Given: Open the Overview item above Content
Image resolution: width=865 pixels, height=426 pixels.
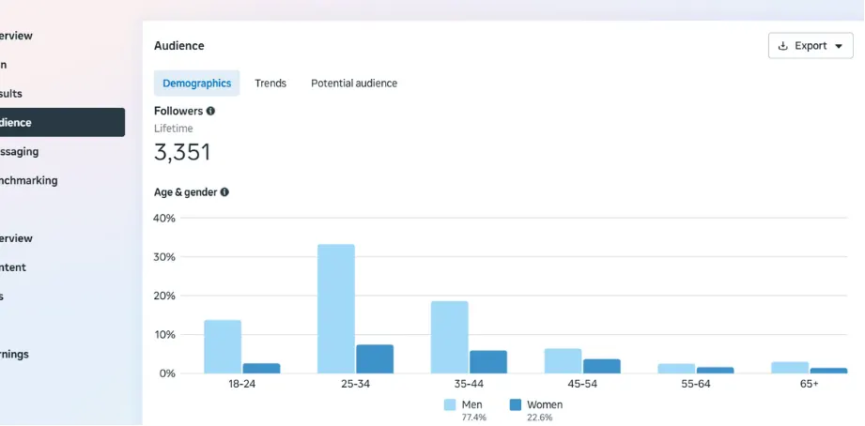Looking at the screenshot, I should point(16,238).
